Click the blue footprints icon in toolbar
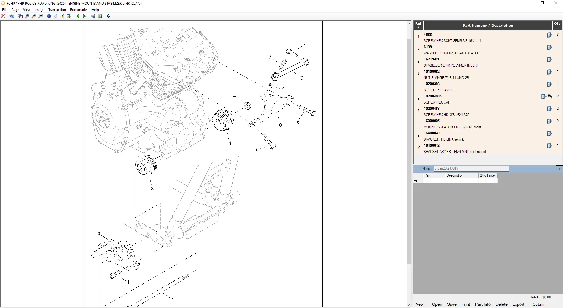 [x=108, y=16]
